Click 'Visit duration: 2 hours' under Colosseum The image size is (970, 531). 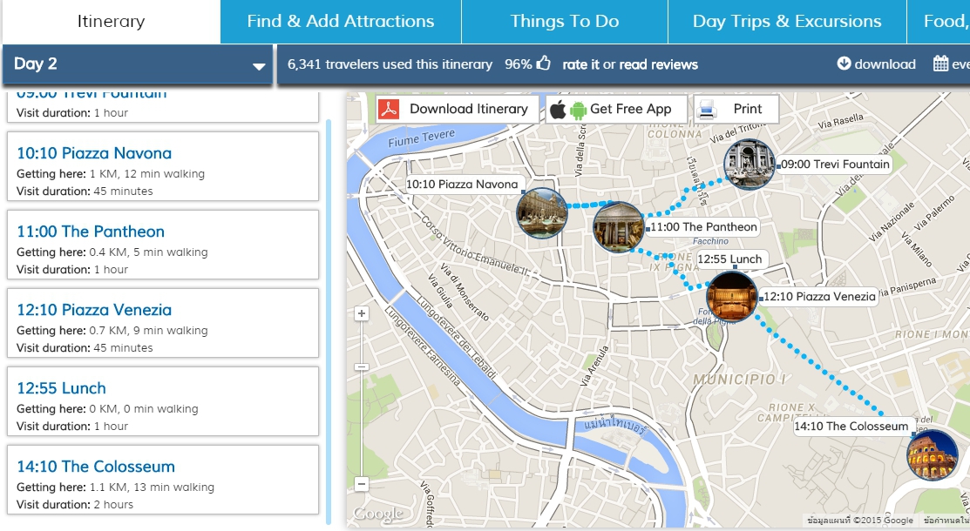[x=75, y=504]
